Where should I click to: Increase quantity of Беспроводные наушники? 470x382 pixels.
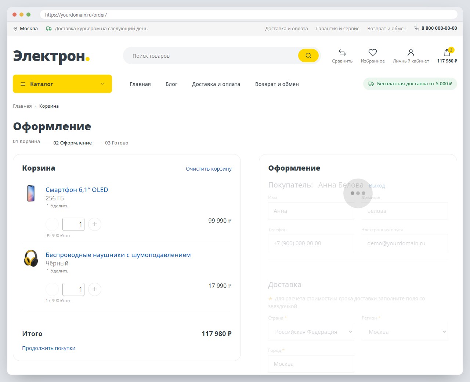[x=95, y=289]
